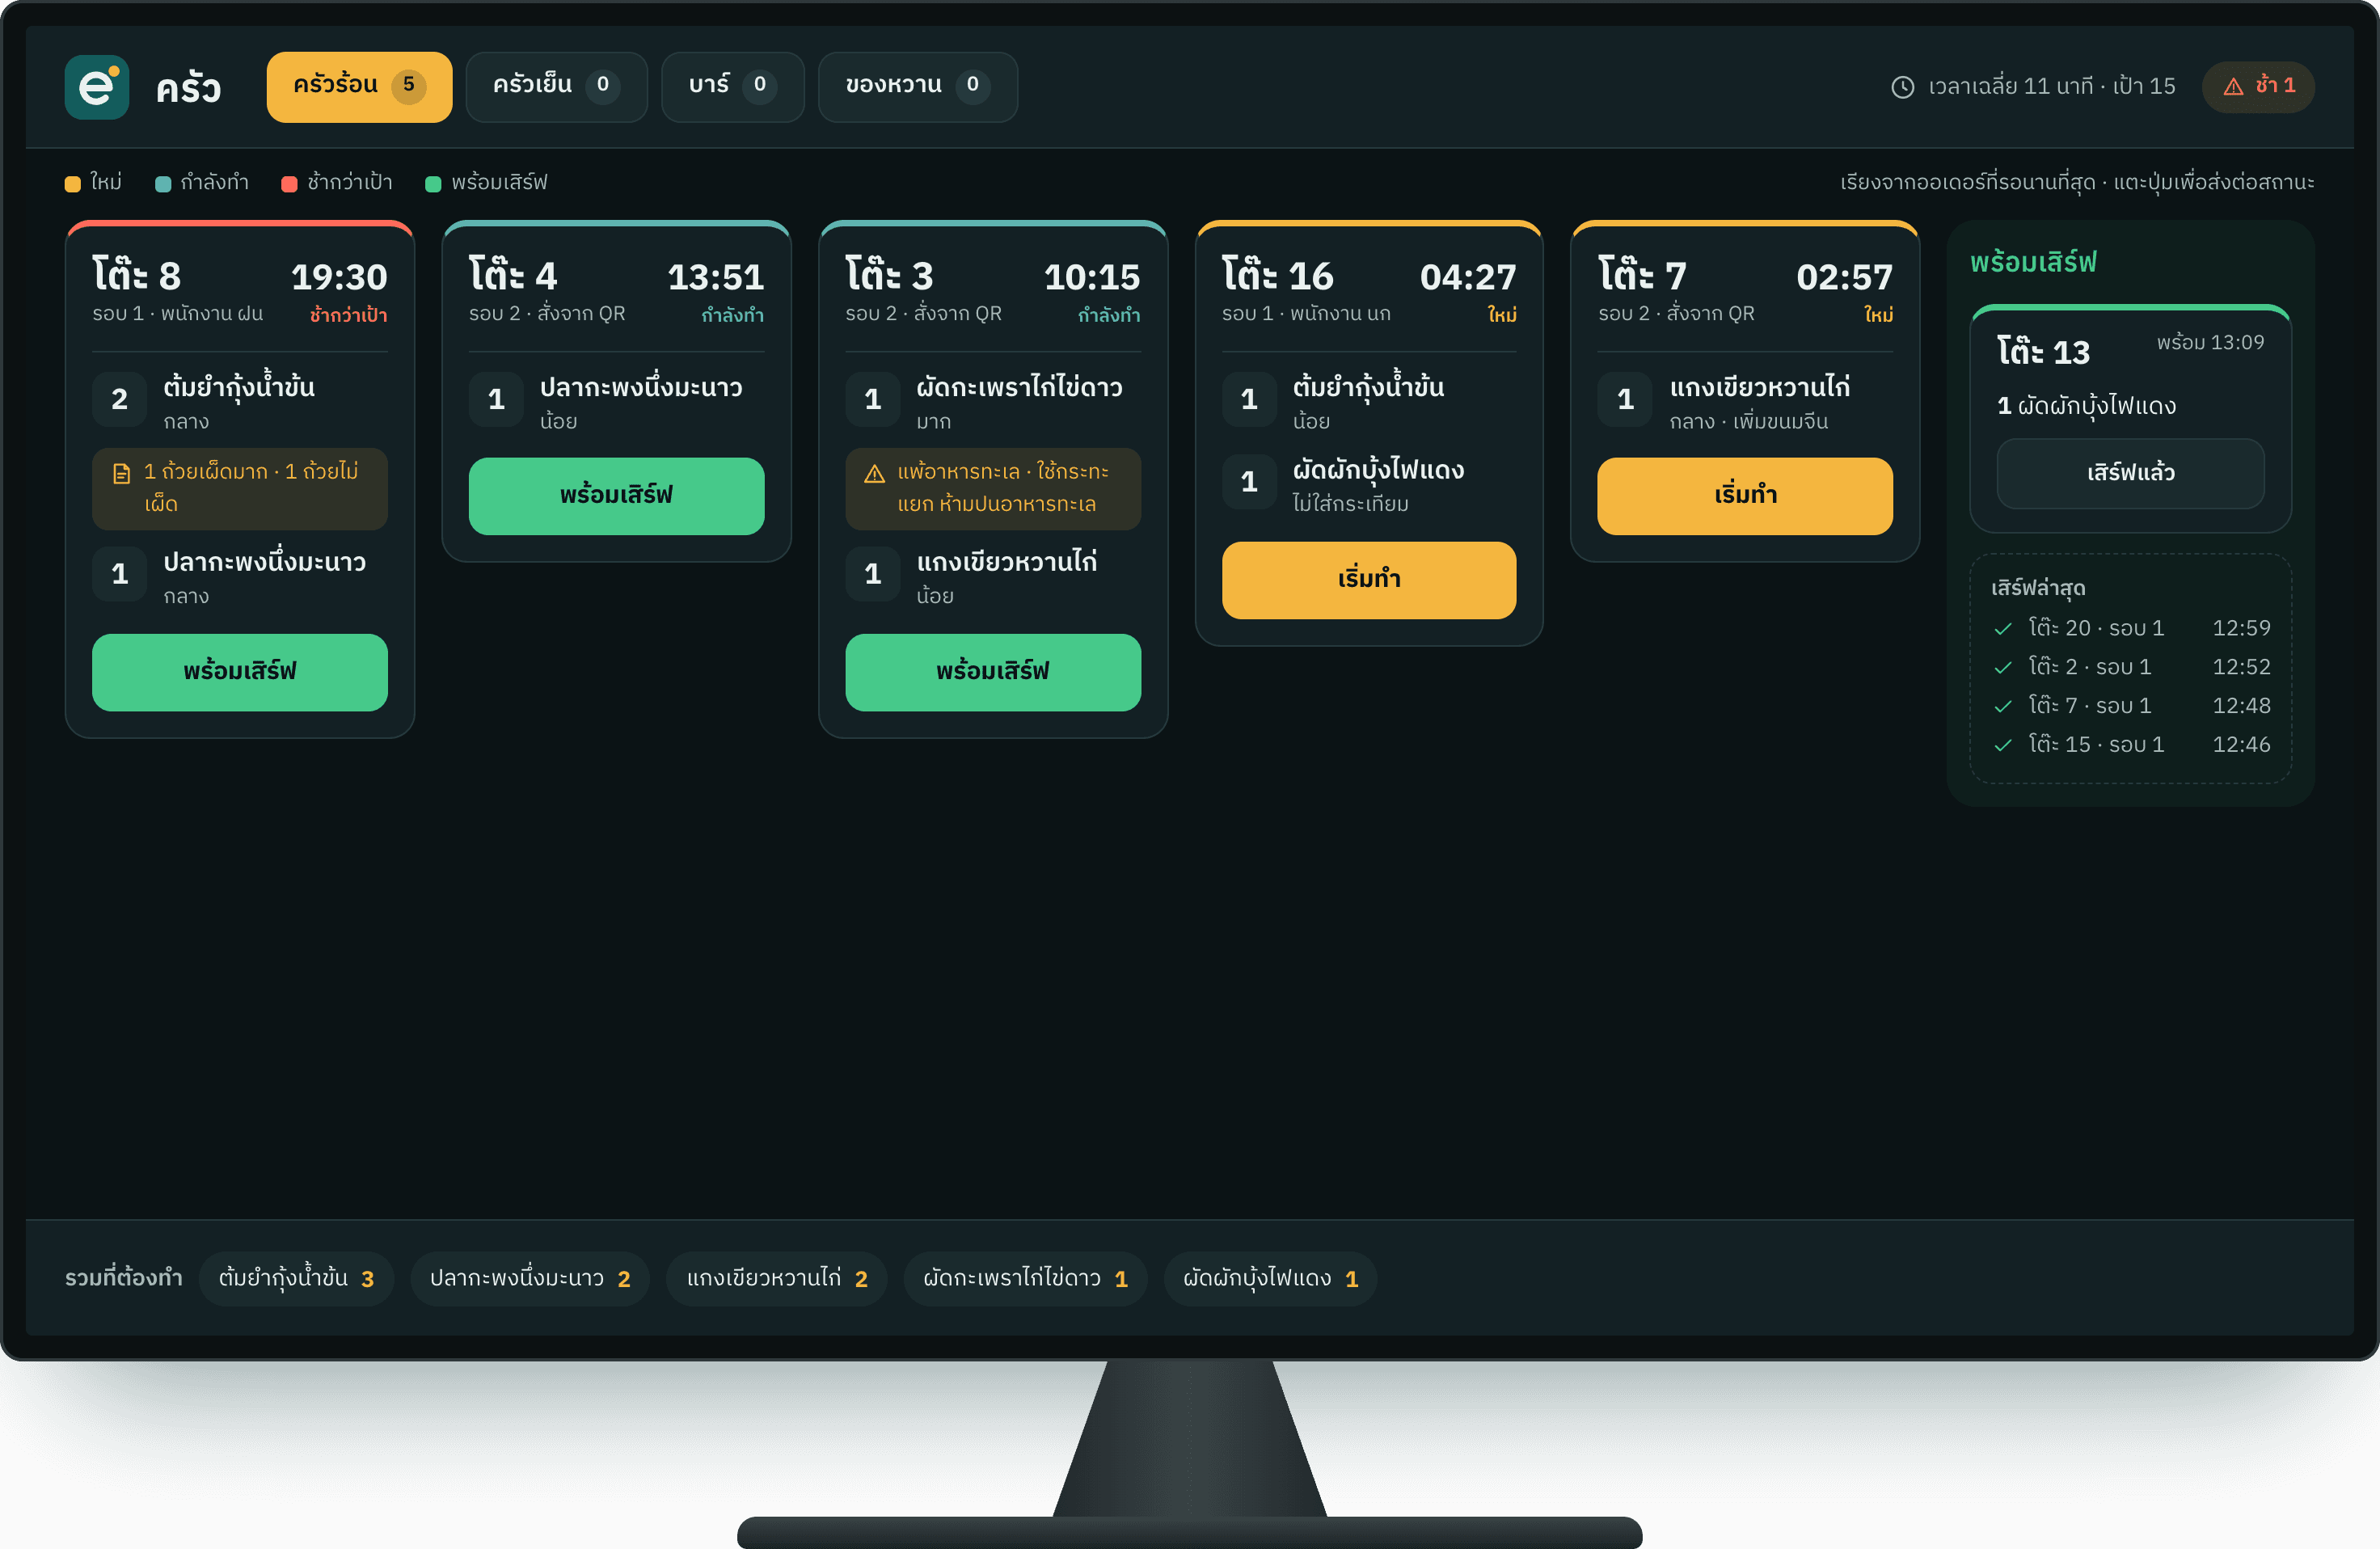
Task: Click the green 'e' app logo
Action: coord(96,87)
